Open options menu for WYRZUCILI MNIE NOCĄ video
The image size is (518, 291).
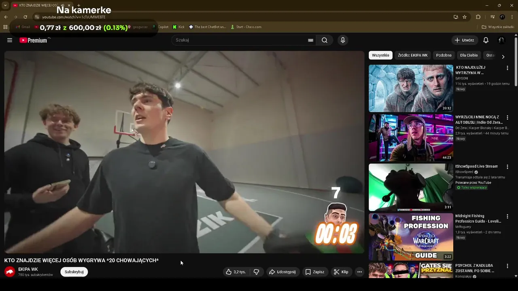tap(507, 117)
